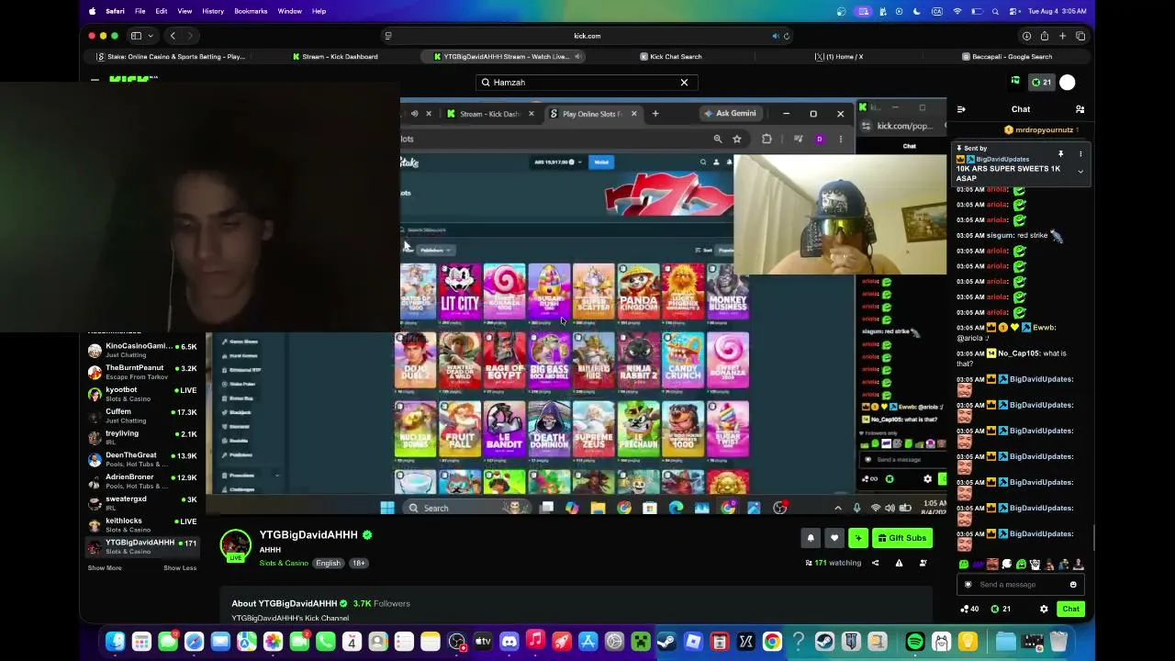Open Finder from the Dock
Image resolution: width=1175 pixels, height=661 pixels.
(116, 642)
